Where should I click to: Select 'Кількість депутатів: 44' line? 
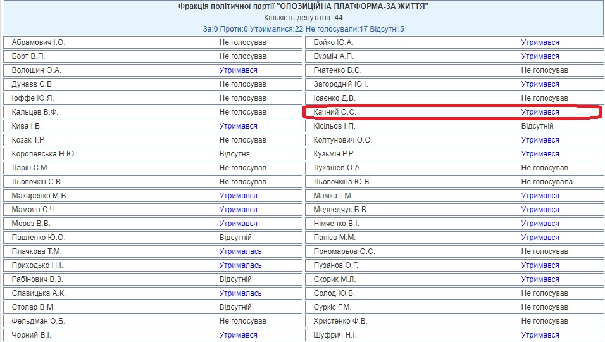tap(303, 18)
